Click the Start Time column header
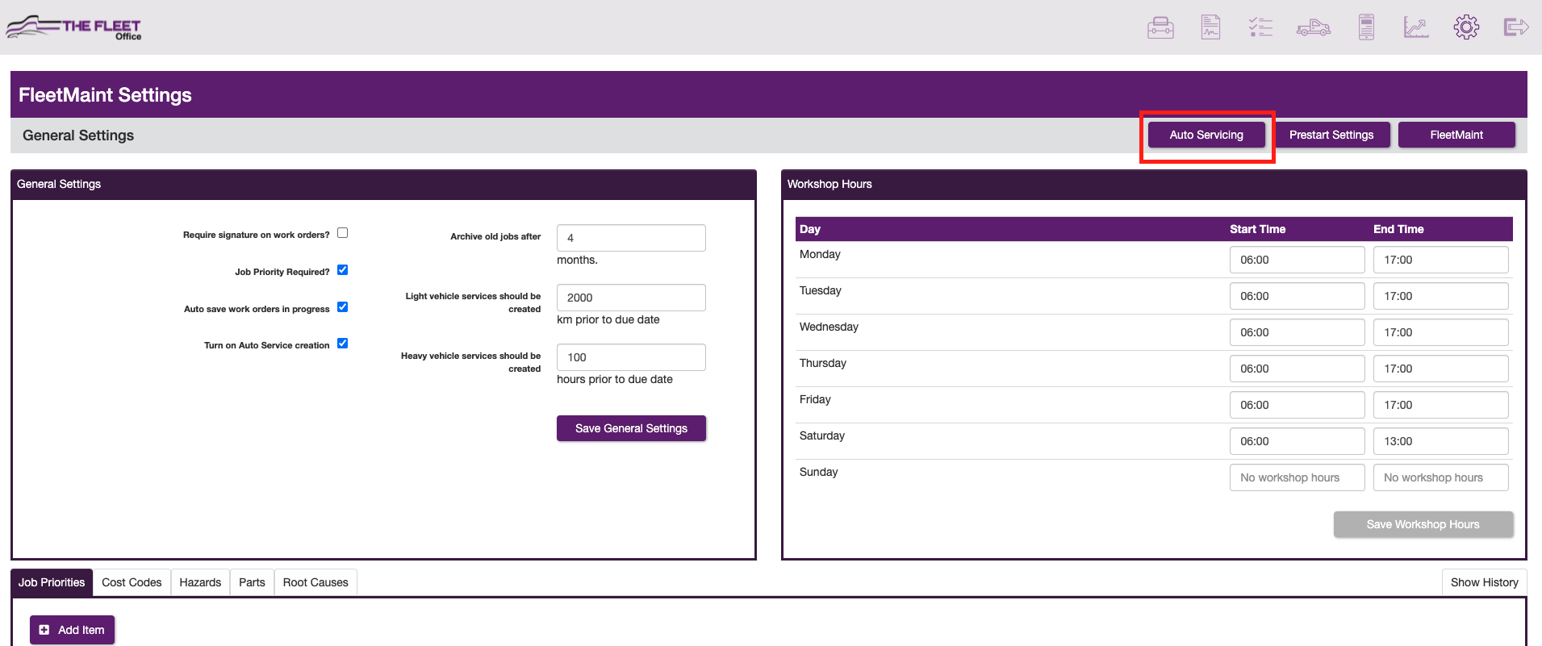This screenshot has width=1542, height=646. (1257, 229)
